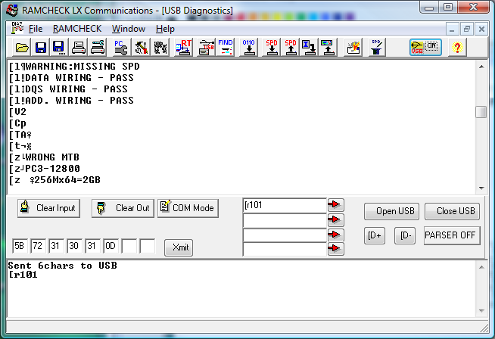The height and width of the screenshot is (339, 495).
Task: Click the open folder toolbar icon
Action: [22, 48]
